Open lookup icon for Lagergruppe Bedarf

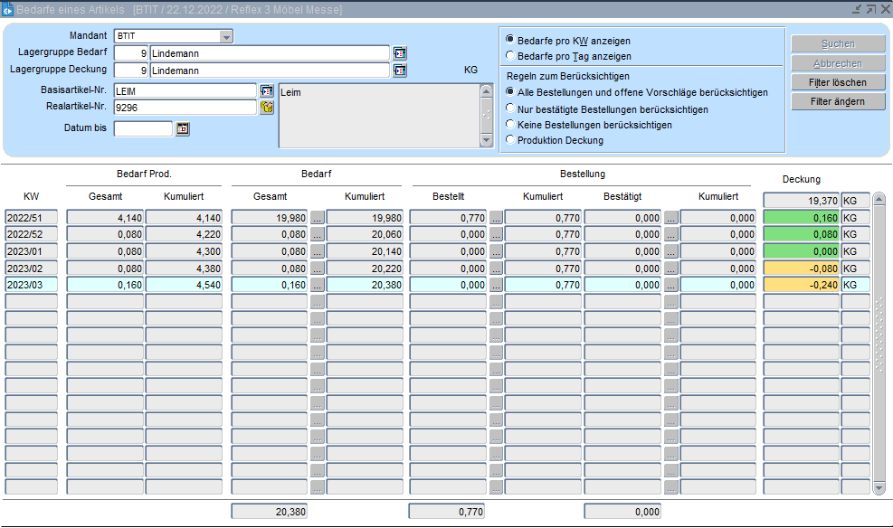coord(399,53)
